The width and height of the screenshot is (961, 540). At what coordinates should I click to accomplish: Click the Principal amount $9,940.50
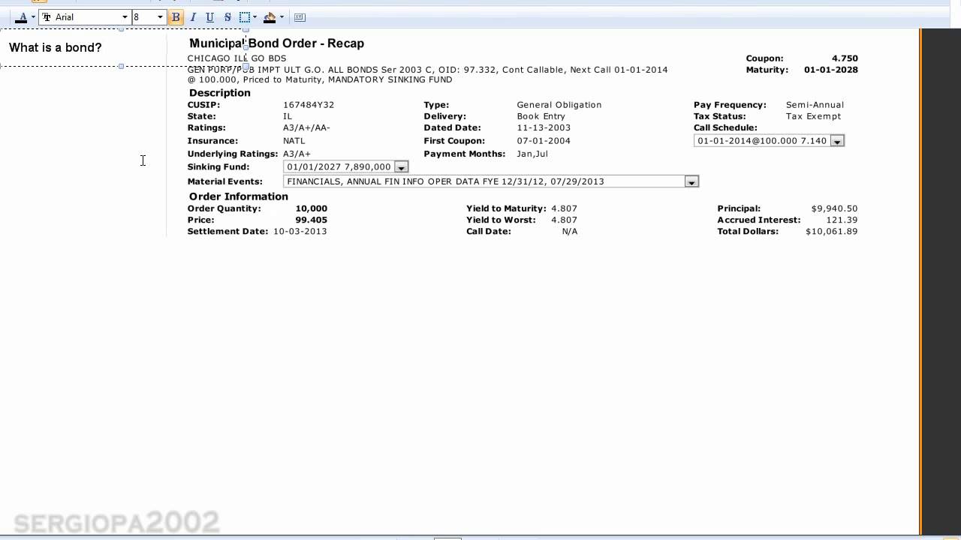tap(834, 208)
